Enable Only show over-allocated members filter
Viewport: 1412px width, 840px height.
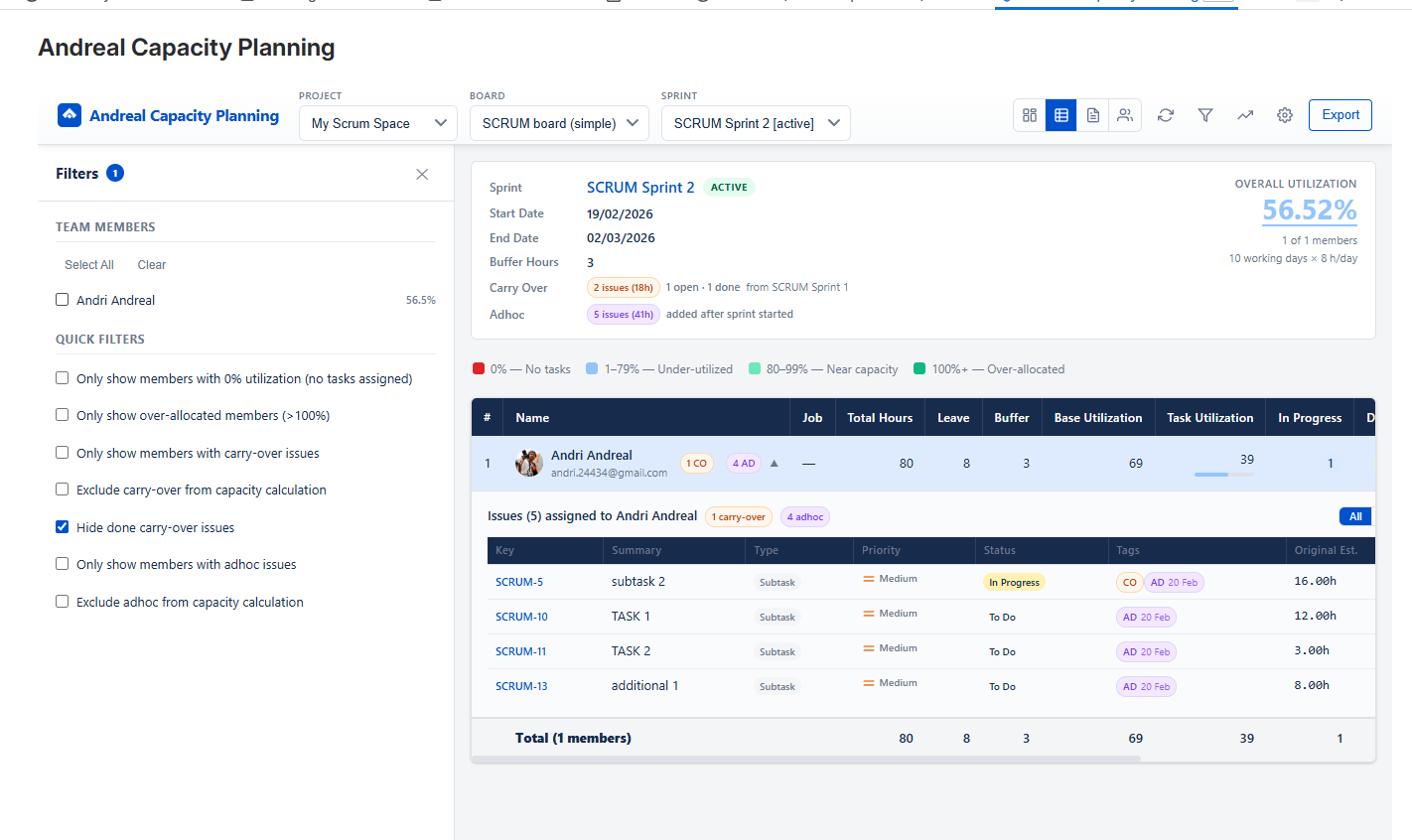coord(62,415)
